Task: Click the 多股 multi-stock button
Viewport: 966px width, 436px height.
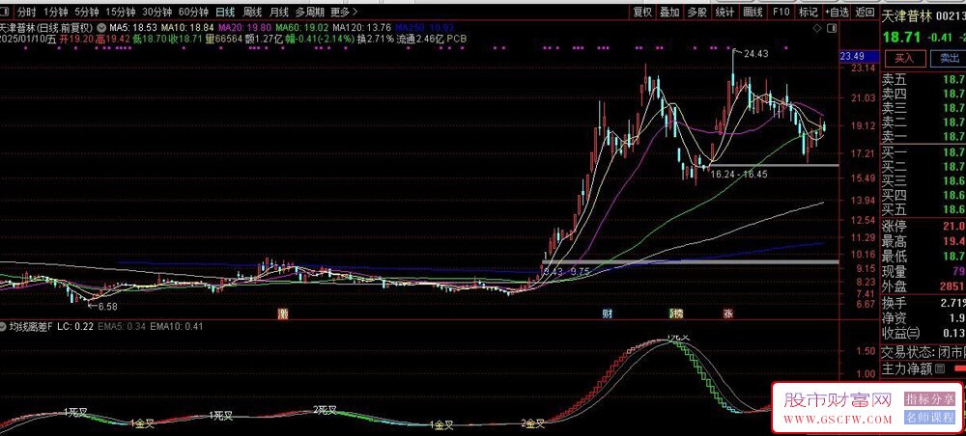Action: (697, 11)
